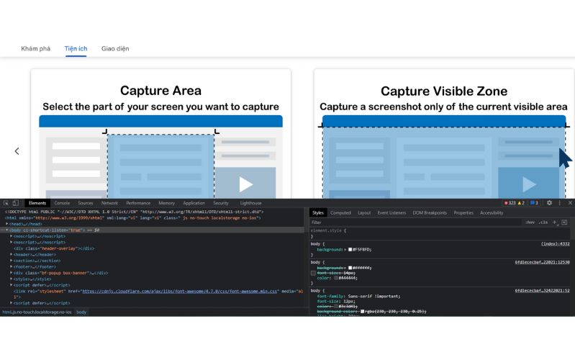Select html.js.no-touch breadcrumb item
Image resolution: width=575 pixels, height=360 pixels.
[37, 312]
